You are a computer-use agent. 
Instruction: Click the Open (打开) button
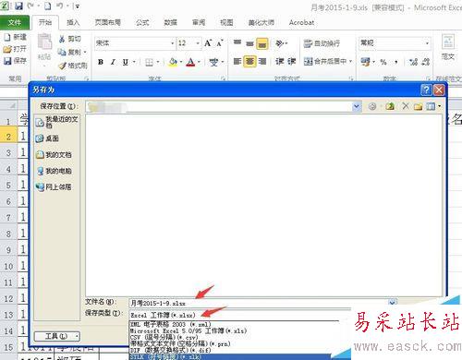click(15, 49)
